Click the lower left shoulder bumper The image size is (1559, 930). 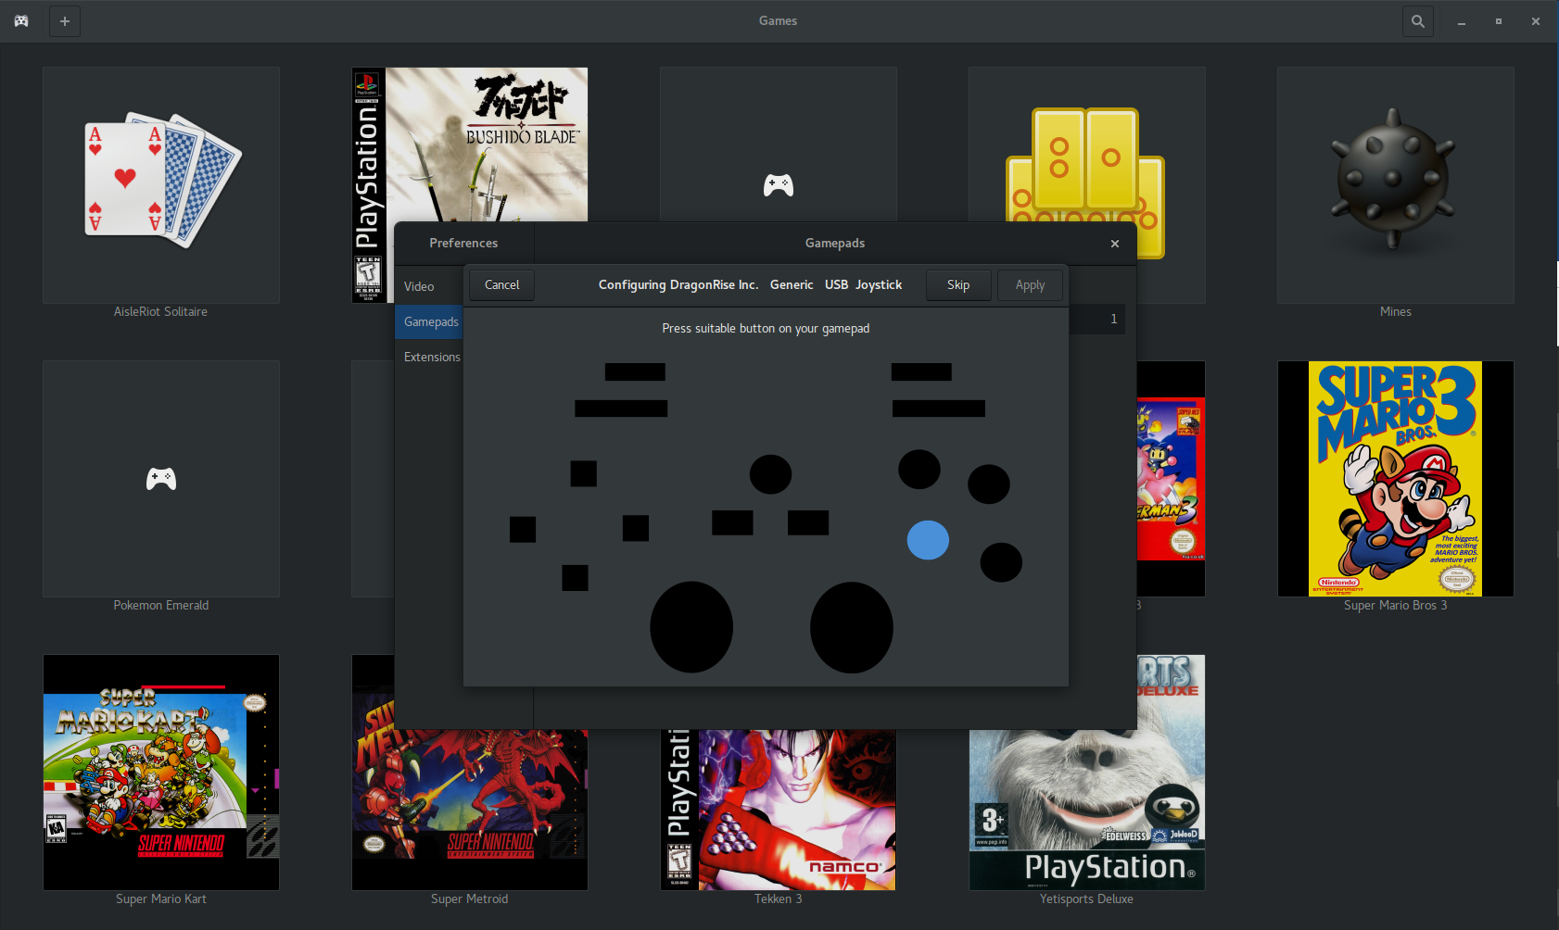click(x=621, y=408)
